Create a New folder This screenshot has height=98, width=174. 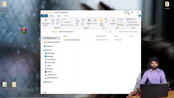(x=101, y=22)
